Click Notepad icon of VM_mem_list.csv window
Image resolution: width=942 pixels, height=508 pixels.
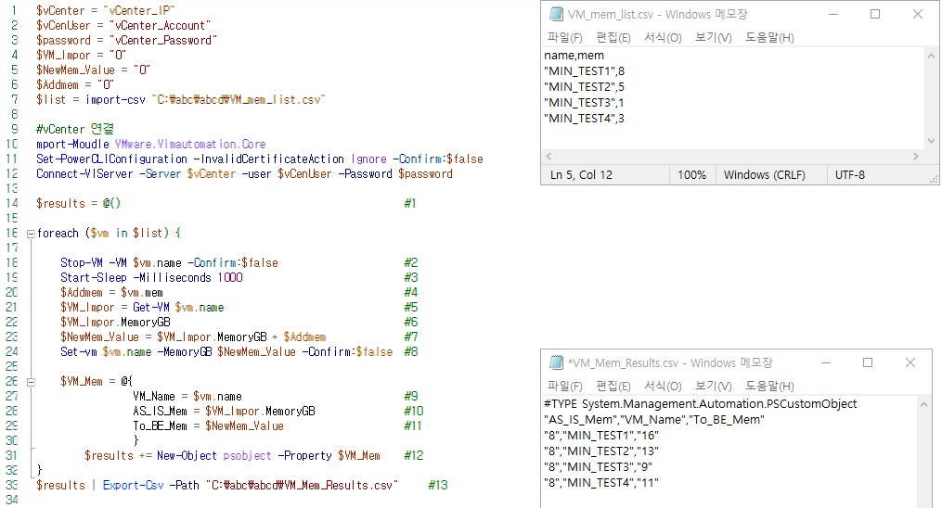coord(556,14)
